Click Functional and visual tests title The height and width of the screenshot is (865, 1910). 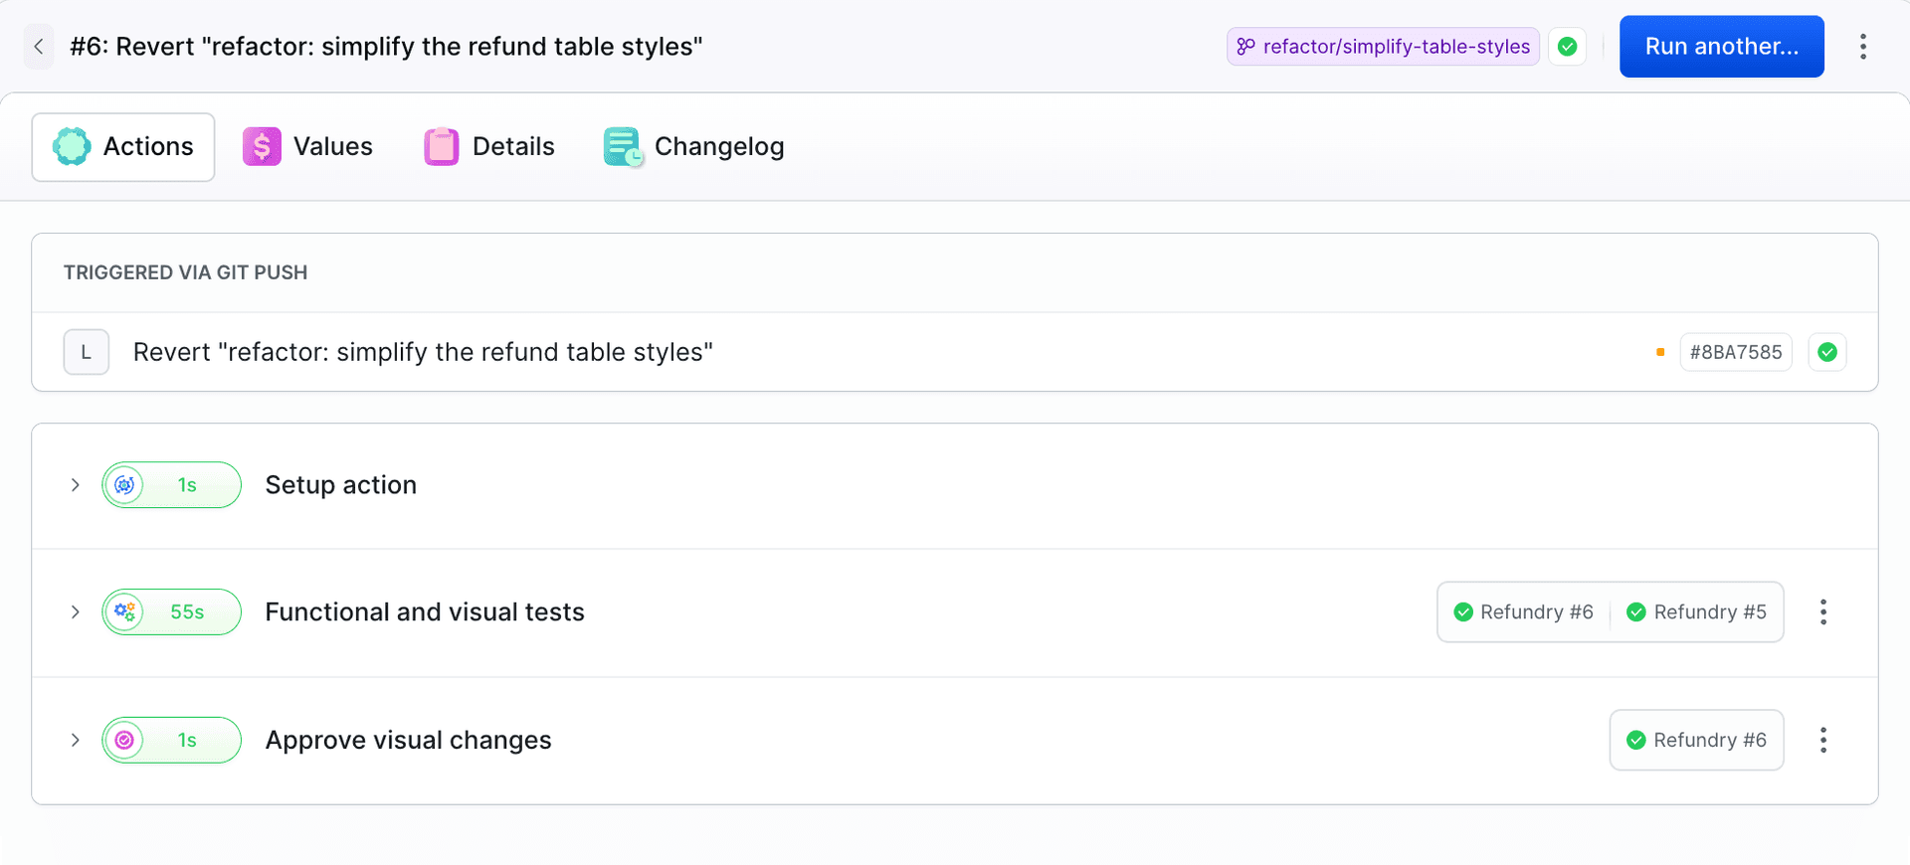(425, 612)
